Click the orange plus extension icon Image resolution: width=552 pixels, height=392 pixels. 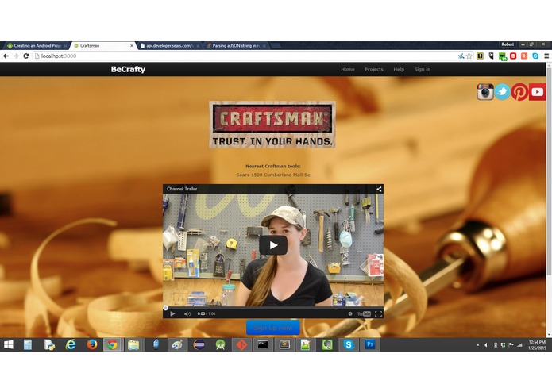tap(524, 56)
